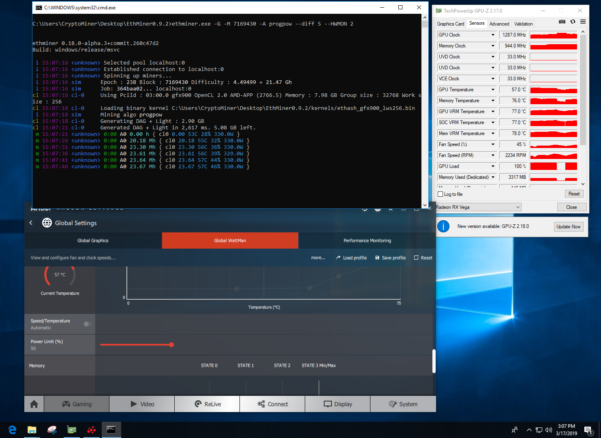
Task: Click the middle fan curve control point
Action: [310, 288]
